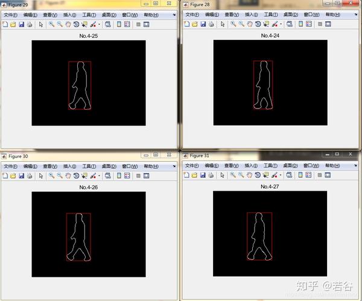Screen dimensions: 362x301
Task: Select Brush tool in Figure 31 toolbar
Action: point(275,175)
